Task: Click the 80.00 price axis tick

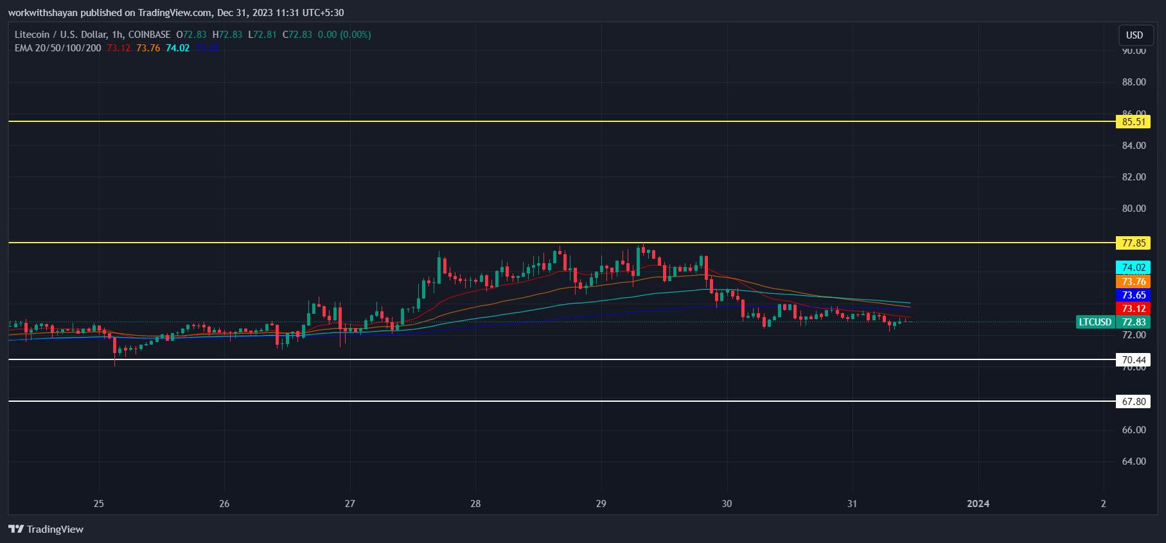Action: click(x=1134, y=209)
